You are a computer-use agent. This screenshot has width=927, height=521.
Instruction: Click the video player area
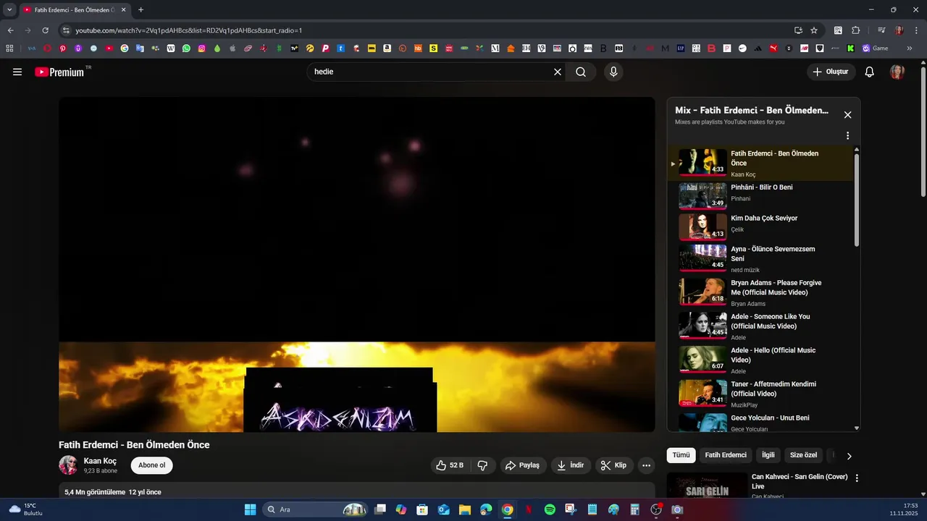357,265
